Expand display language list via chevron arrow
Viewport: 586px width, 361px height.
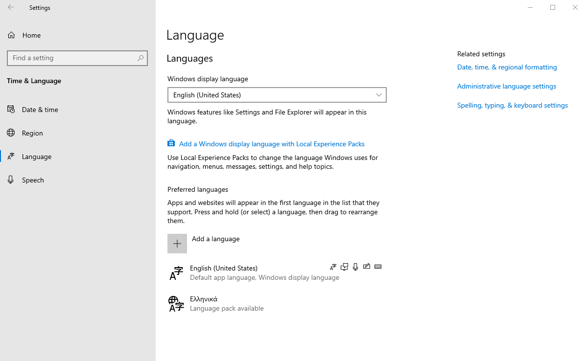point(378,95)
